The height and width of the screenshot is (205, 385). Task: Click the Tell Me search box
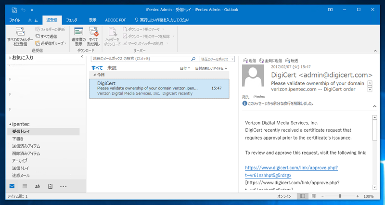pyautogui.click(x=162, y=20)
